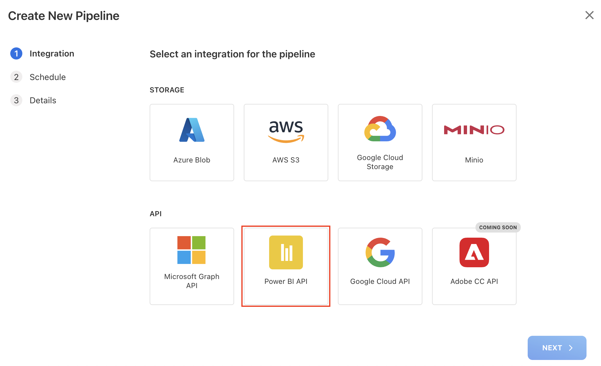Click the red Adobe CC icon
Image resolution: width=601 pixels, height=366 pixels.
(474, 252)
